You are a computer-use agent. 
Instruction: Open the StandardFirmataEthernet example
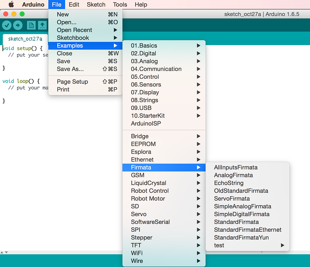click(248, 230)
